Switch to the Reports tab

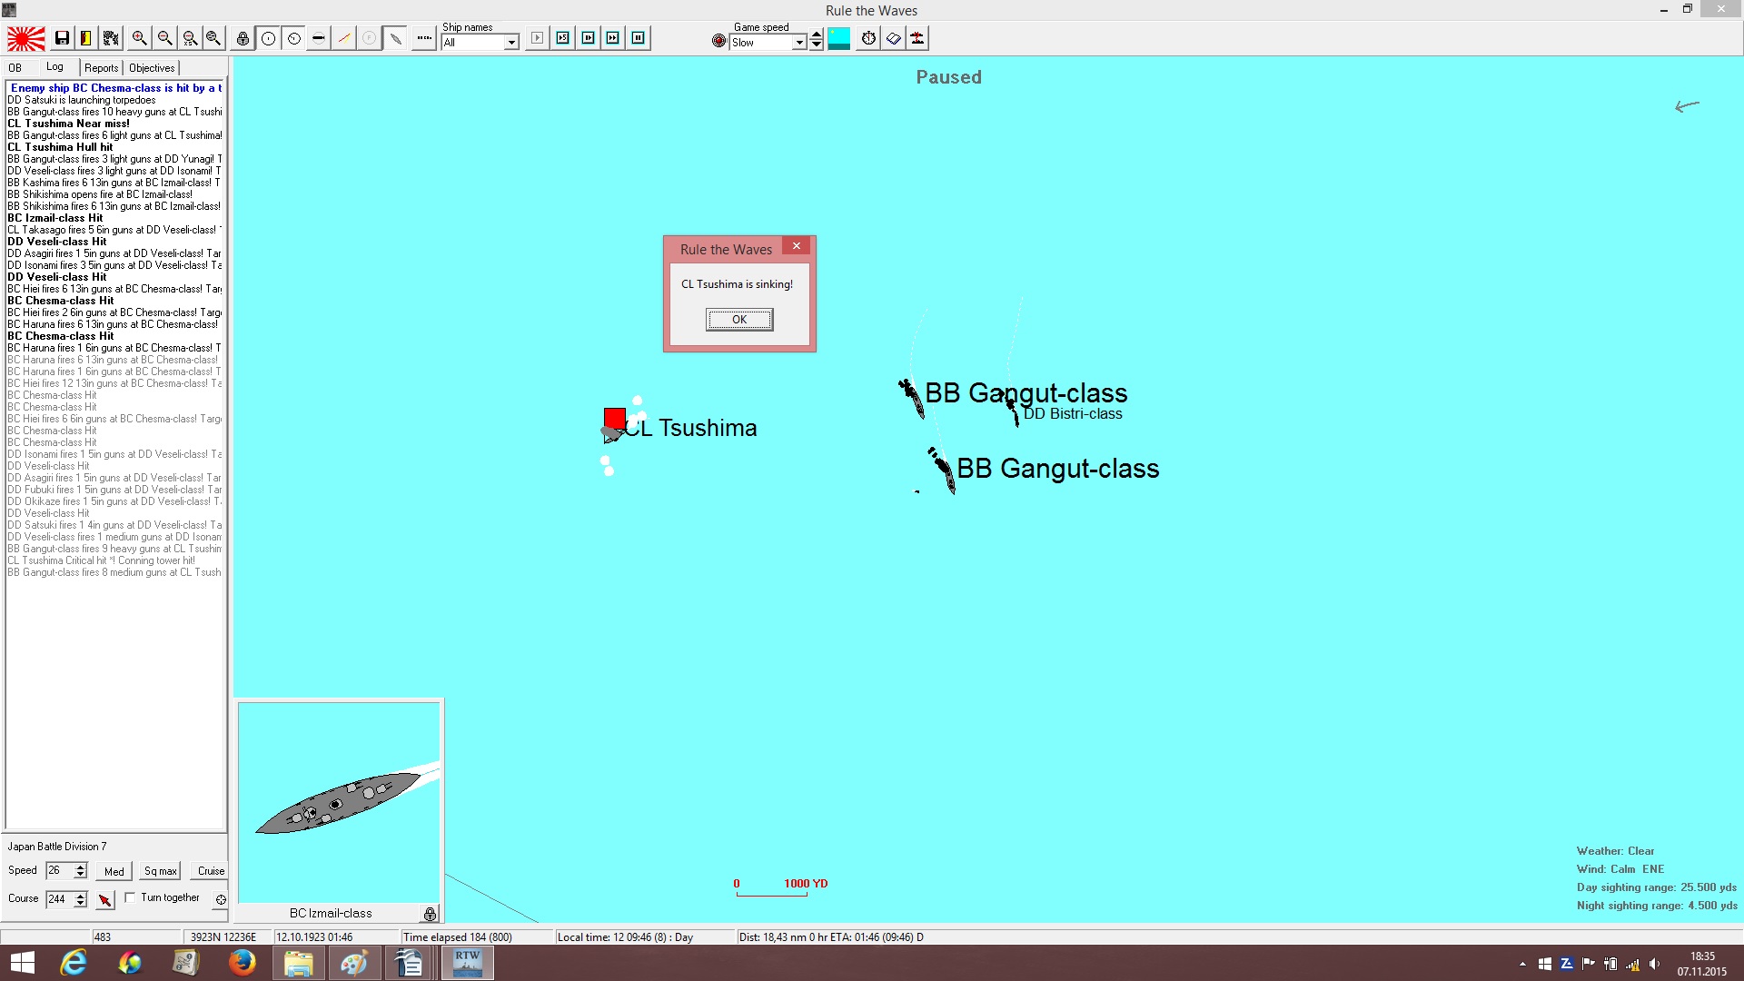pos(102,68)
